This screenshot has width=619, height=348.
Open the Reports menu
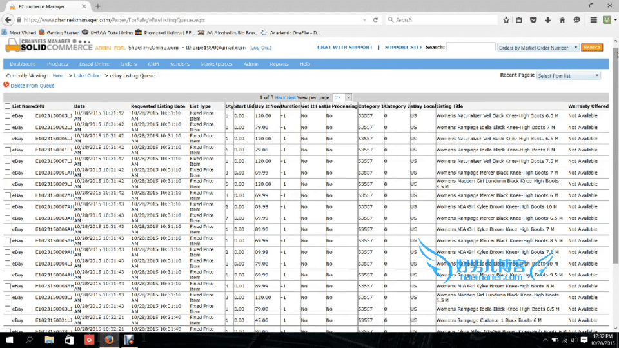coord(279,64)
